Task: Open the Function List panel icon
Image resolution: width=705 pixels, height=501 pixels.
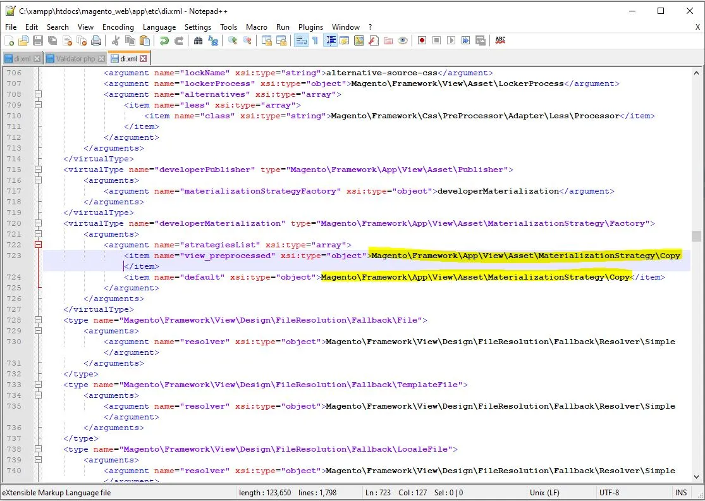Action: (x=373, y=41)
